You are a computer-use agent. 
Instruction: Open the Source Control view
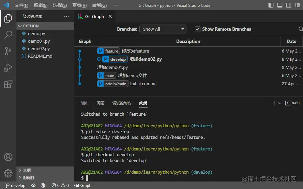[x=8, y=51]
